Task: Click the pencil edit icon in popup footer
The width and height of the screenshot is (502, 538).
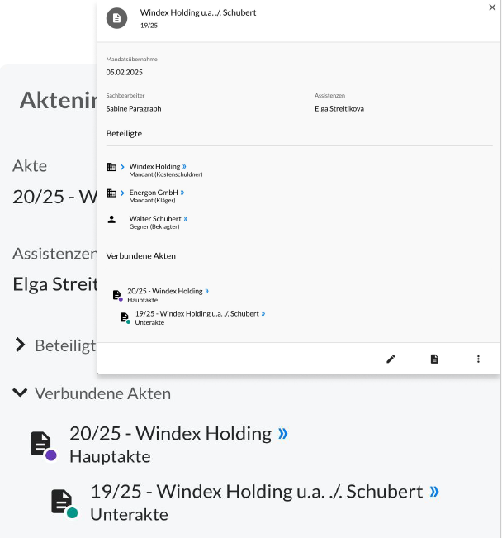Action: [x=391, y=359]
